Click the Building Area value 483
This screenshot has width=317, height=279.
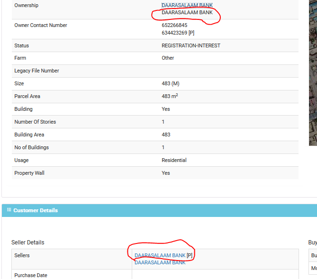[166, 135]
